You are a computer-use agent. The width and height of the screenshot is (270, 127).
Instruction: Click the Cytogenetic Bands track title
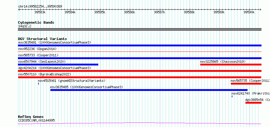coord(36,22)
